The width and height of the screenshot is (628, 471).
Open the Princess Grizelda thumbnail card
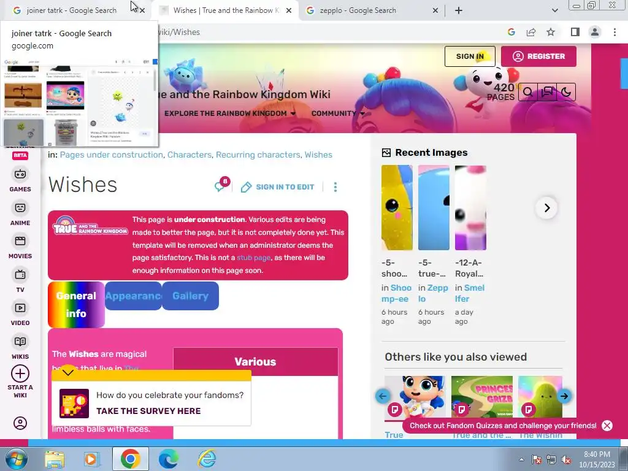(482, 397)
